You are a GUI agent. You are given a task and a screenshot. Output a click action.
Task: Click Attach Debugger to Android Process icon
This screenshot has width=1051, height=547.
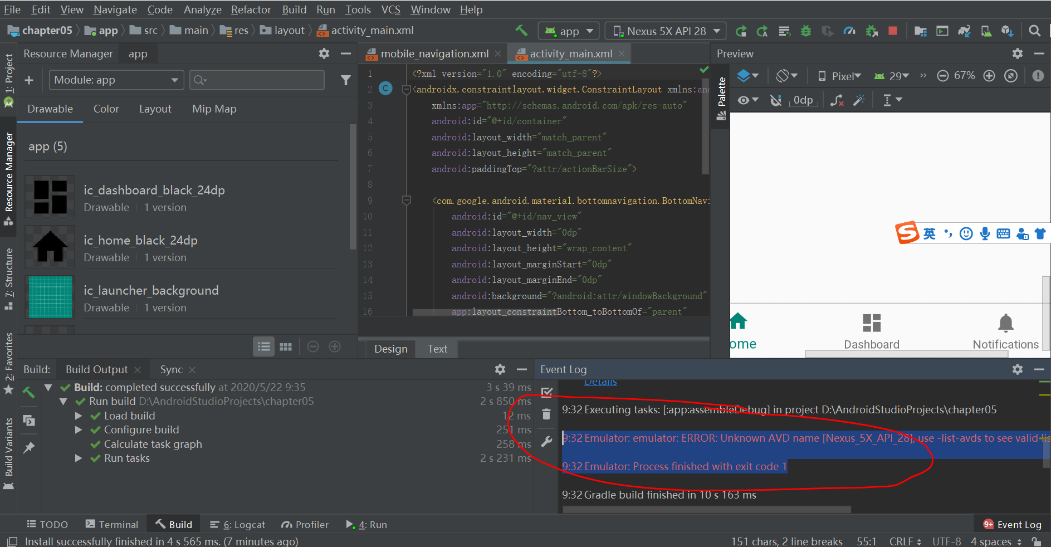click(x=872, y=31)
